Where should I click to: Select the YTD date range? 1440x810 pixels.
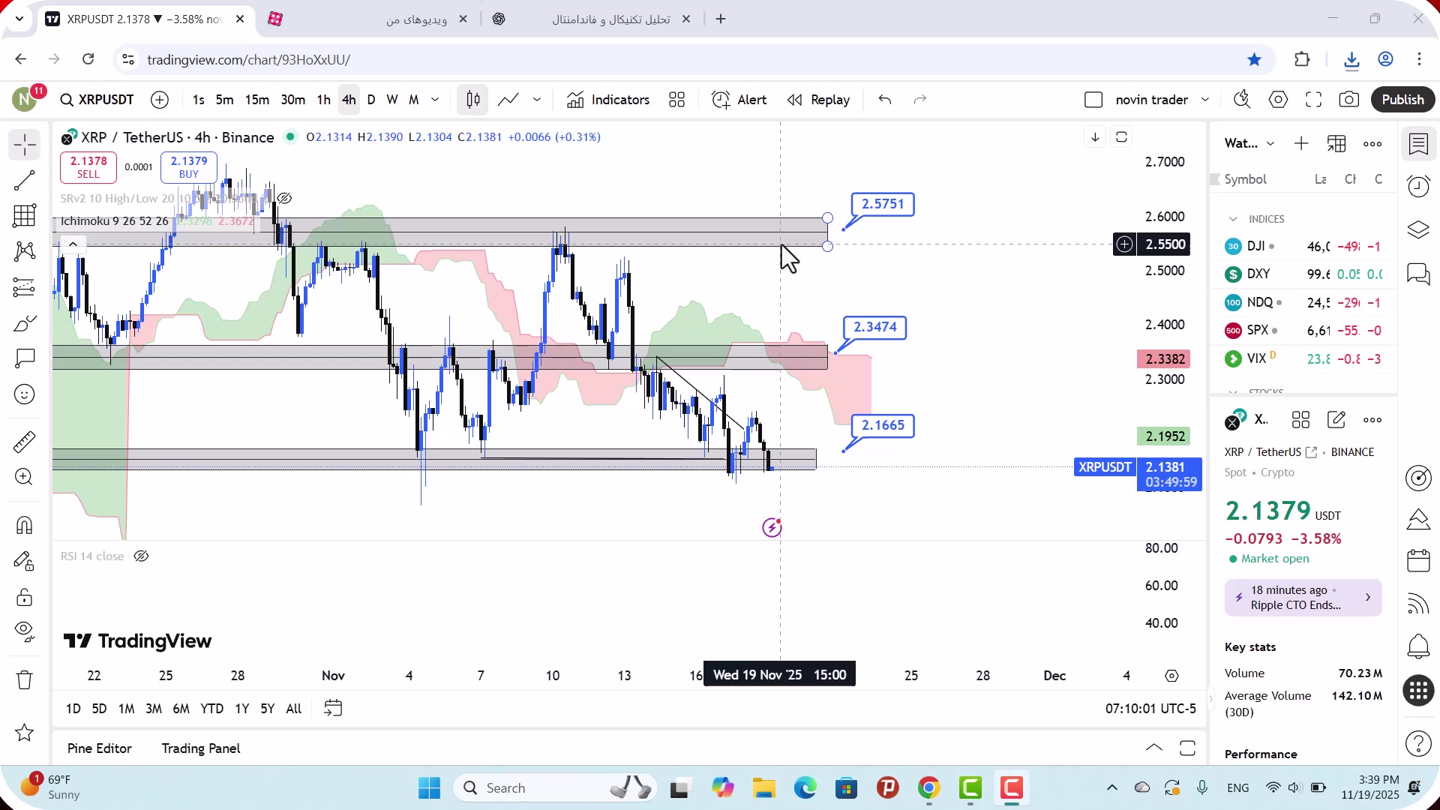[212, 709]
